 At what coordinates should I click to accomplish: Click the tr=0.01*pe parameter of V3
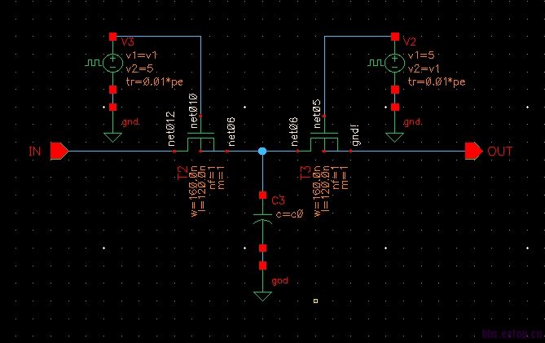coord(154,82)
